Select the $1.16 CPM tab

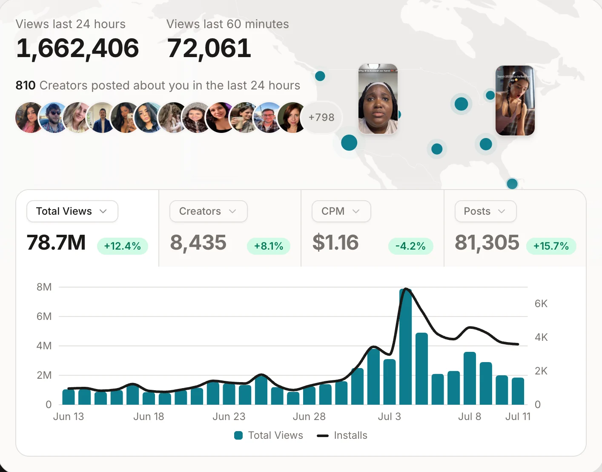tap(373, 228)
